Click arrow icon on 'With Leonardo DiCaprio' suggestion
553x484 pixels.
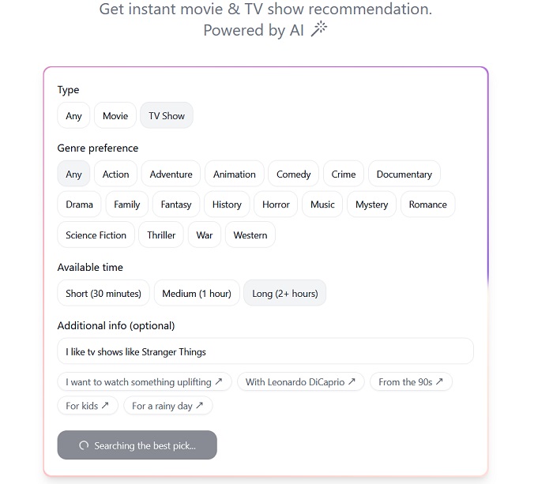tap(352, 381)
